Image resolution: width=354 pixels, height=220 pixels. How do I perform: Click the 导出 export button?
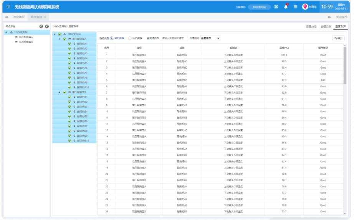[339, 38]
